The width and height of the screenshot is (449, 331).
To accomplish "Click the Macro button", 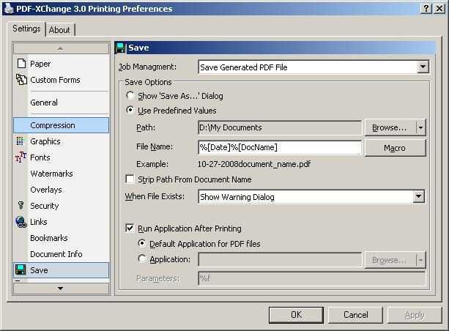I will tap(395, 148).
